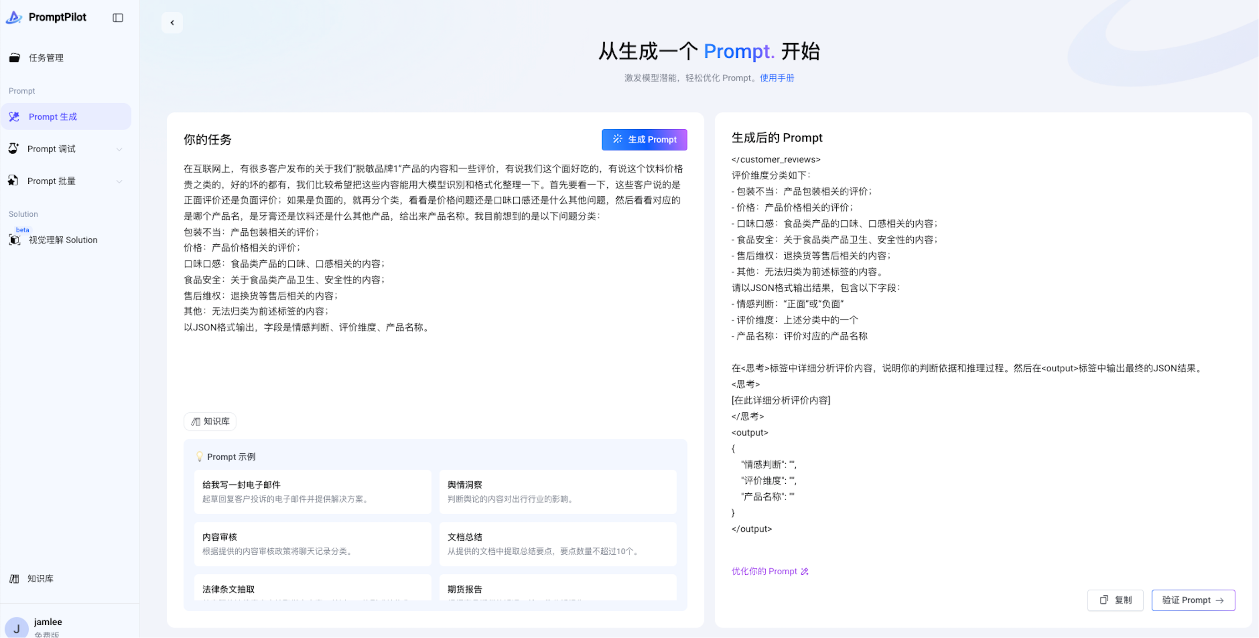Open 知识库 at sidebar bottom
This screenshot has height=638, width=1259.
pos(40,579)
